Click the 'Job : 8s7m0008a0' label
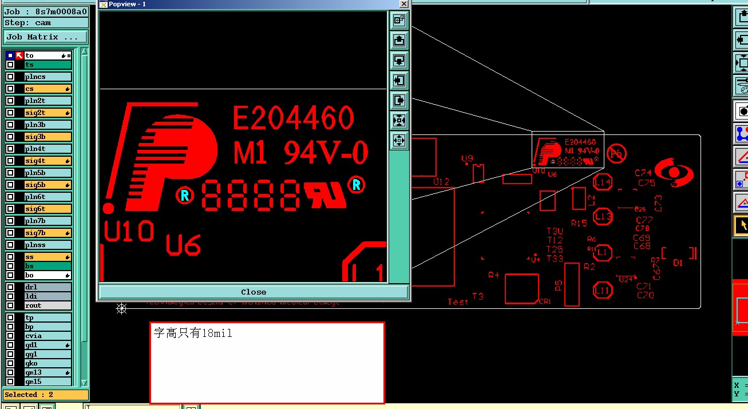The image size is (748, 409). (x=46, y=11)
